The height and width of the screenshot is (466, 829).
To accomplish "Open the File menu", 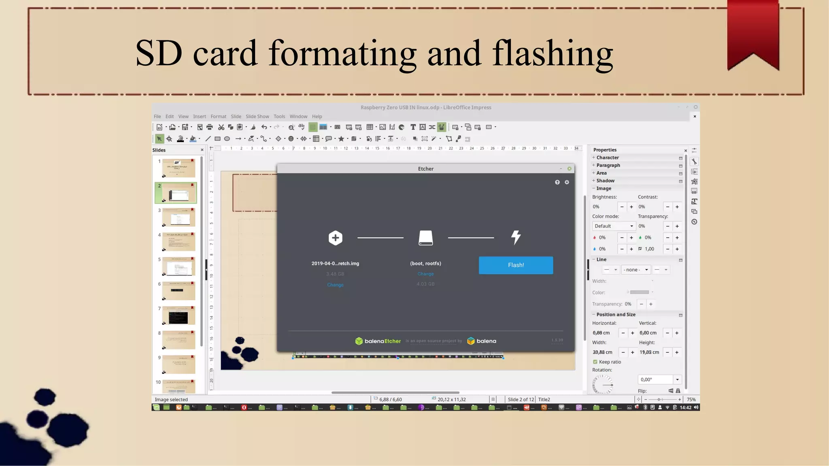I will click(157, 116).
